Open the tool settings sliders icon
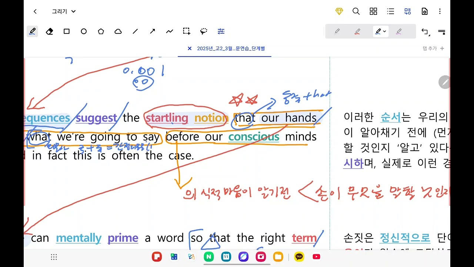This screenshot has height=267, width=474. (221, 32)
